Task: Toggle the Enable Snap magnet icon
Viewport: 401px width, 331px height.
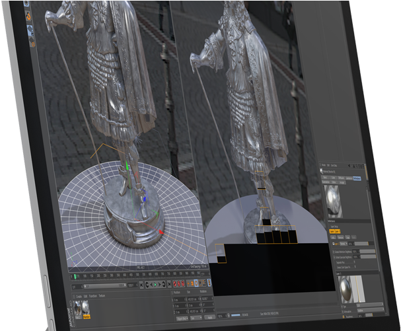Action: (x=28, y=16)
